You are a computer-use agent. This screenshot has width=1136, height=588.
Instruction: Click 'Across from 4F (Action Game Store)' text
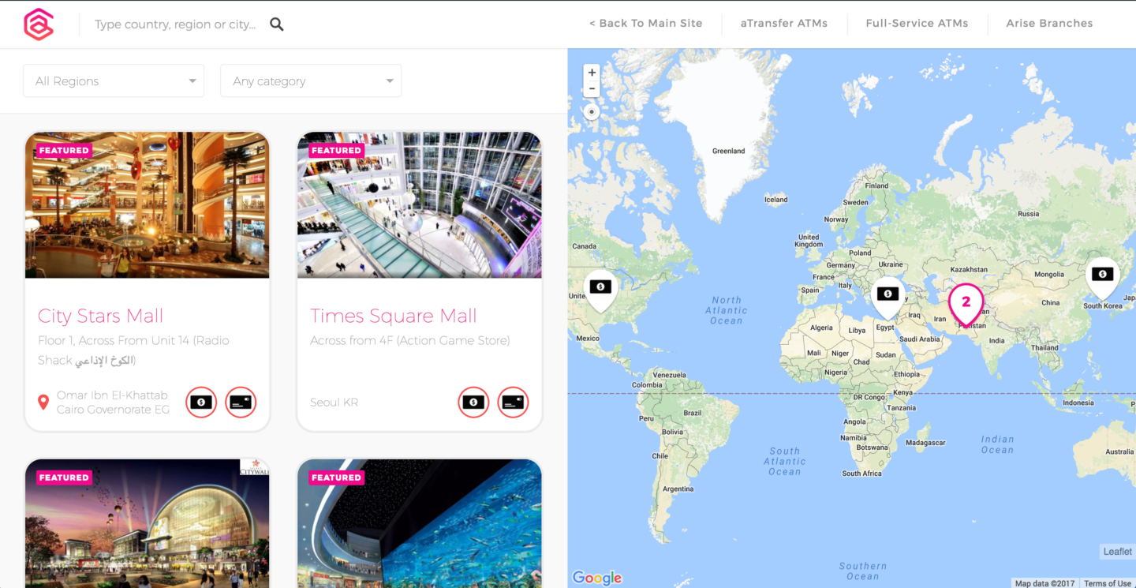point(410,341)
